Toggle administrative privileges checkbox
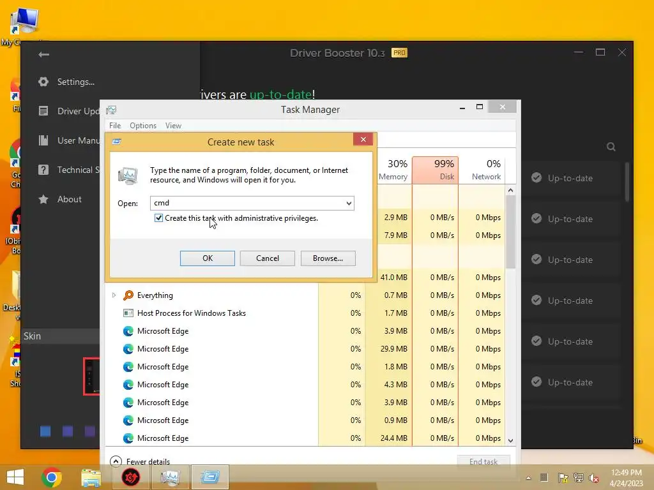Viewport: 654px width, 490px height. click(x=158, y=218)
